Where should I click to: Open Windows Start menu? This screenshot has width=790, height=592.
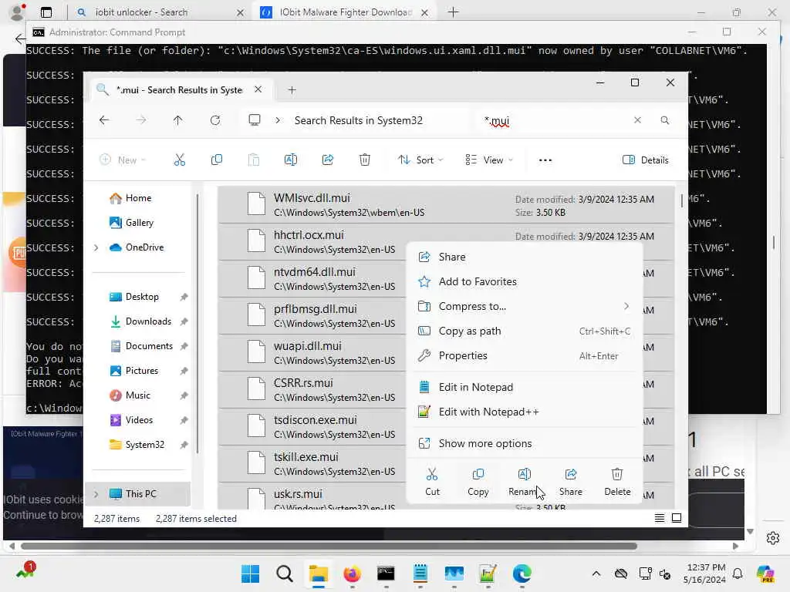pyautogui.click(x=251, y=573)
